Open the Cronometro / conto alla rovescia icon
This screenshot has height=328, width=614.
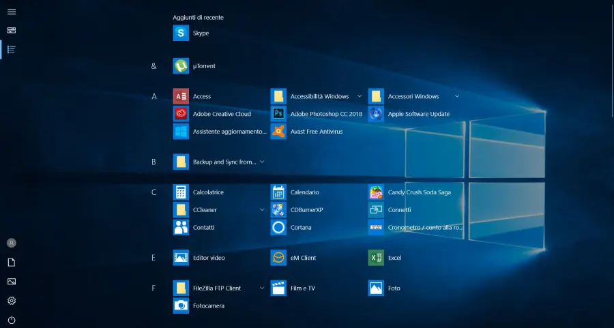pyautogui.click(x=376, y=227)
